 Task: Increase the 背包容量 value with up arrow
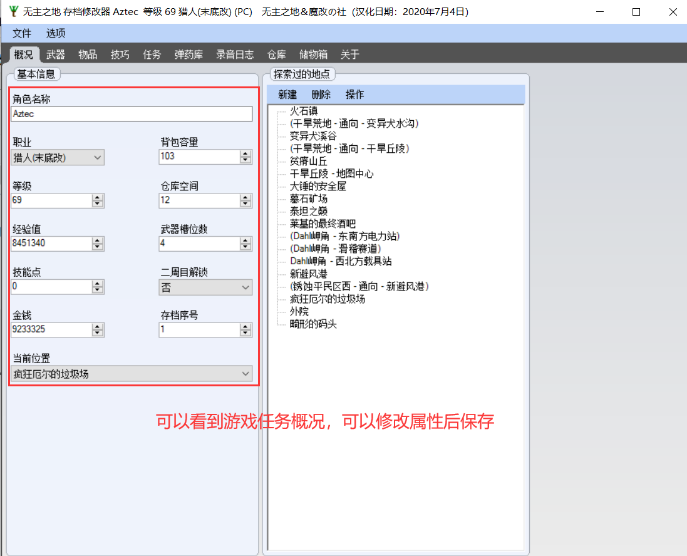(246, 153)
